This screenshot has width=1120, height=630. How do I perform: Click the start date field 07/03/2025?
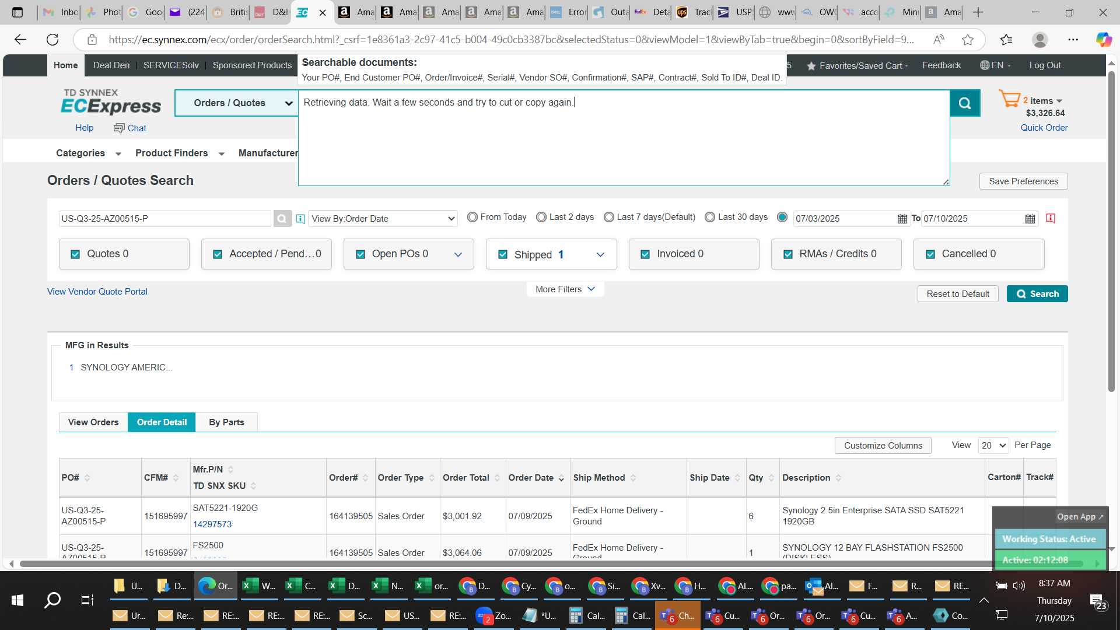[844, 219]
